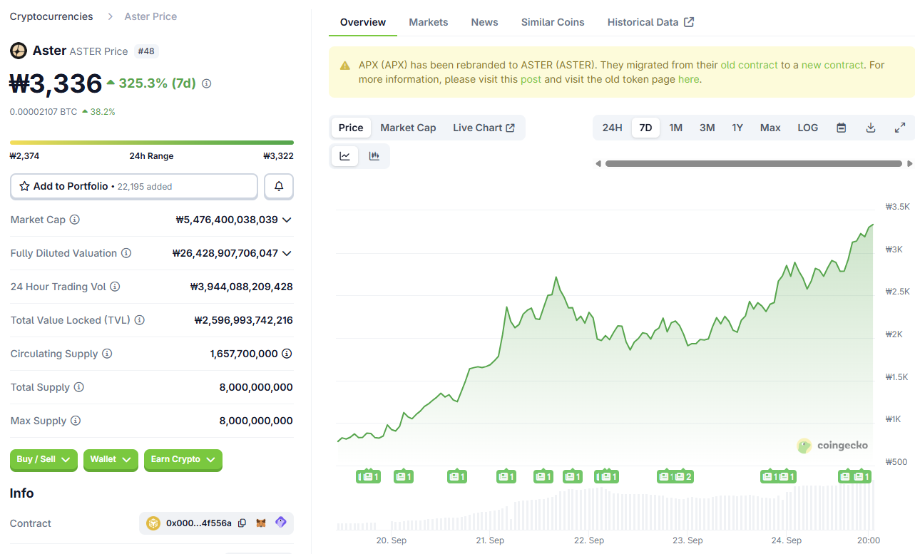Click the star icon in Add to Portfolio
The image size is (915, 554).
[24, 186]
